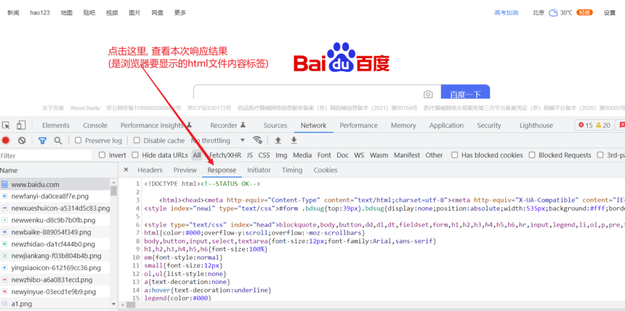Image resolution: width=625 pixels, height=311 pixels.
Task: Open network conditions wifi settings icon
Action: (257, 140)
